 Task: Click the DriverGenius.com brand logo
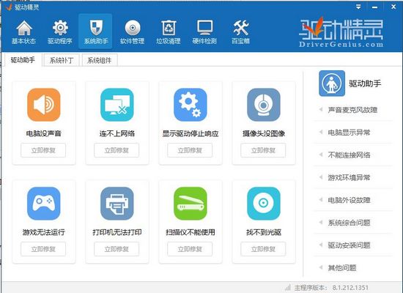341,31
